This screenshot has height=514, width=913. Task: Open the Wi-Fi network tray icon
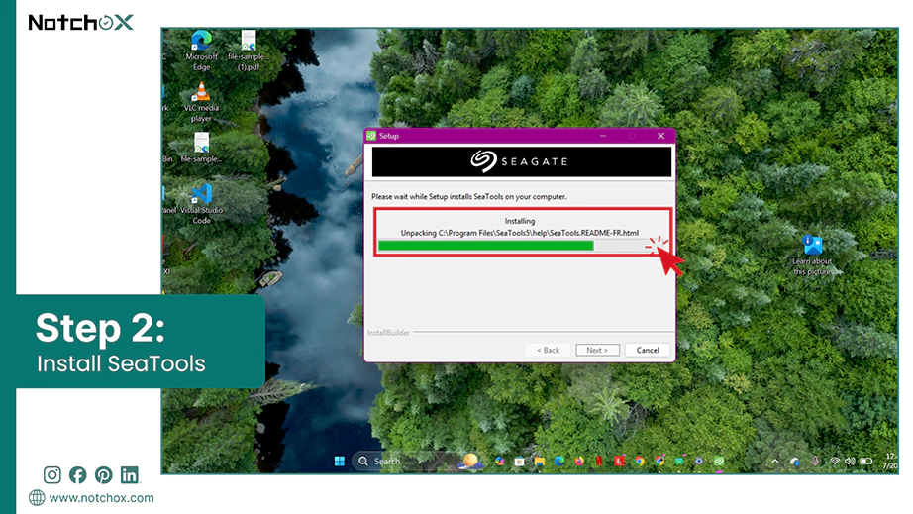click(835, 462)
